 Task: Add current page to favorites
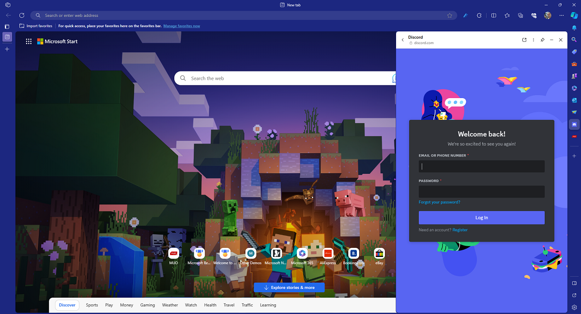point(449,15)
